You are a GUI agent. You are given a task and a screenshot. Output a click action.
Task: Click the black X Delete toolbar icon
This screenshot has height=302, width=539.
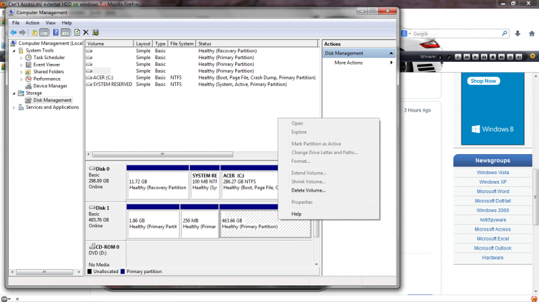tap(86, 32)
